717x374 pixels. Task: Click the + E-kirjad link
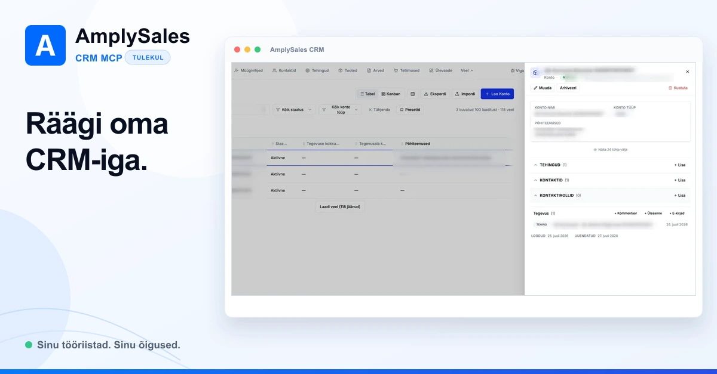[677, 213]
